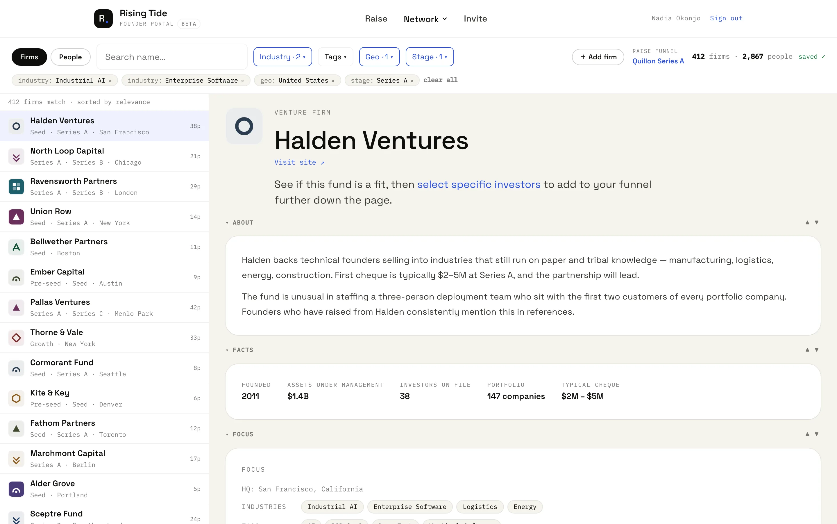Click Visit site link
The height and width of the screenshot is (524, 837).
click(299, 162)
